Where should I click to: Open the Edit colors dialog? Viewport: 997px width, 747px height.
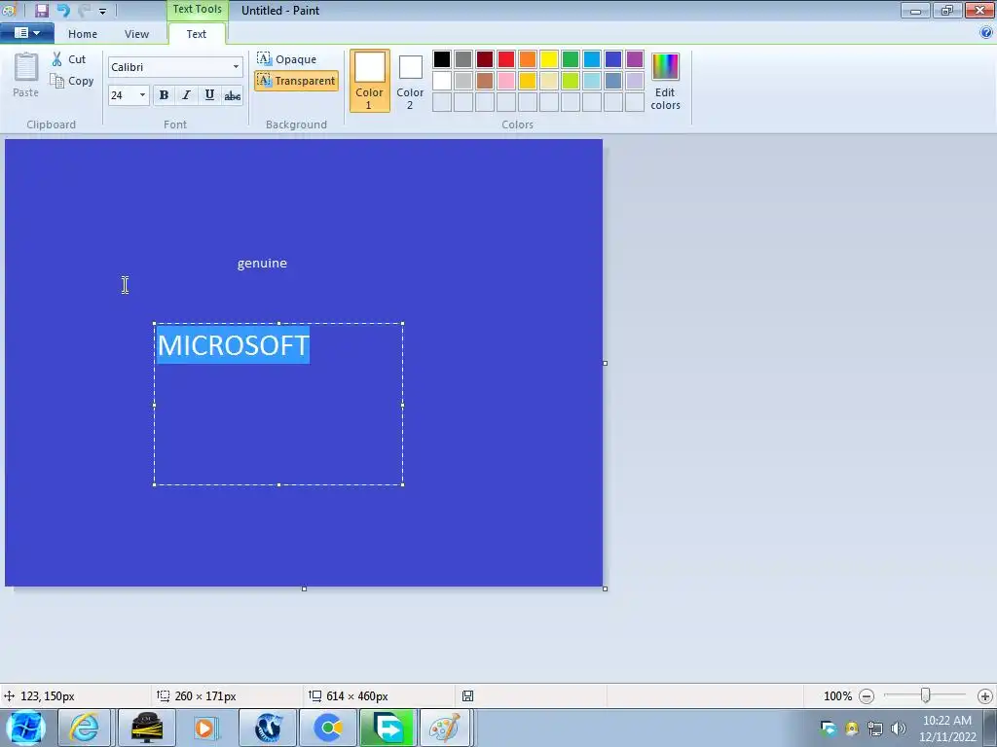(x=665, y=82)
